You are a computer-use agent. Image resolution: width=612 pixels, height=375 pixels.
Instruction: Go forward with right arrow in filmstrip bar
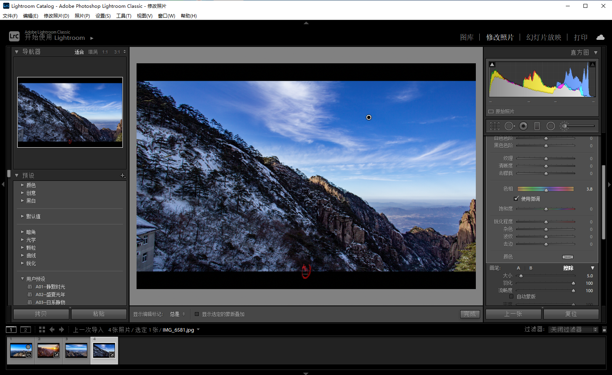[61, 330]
